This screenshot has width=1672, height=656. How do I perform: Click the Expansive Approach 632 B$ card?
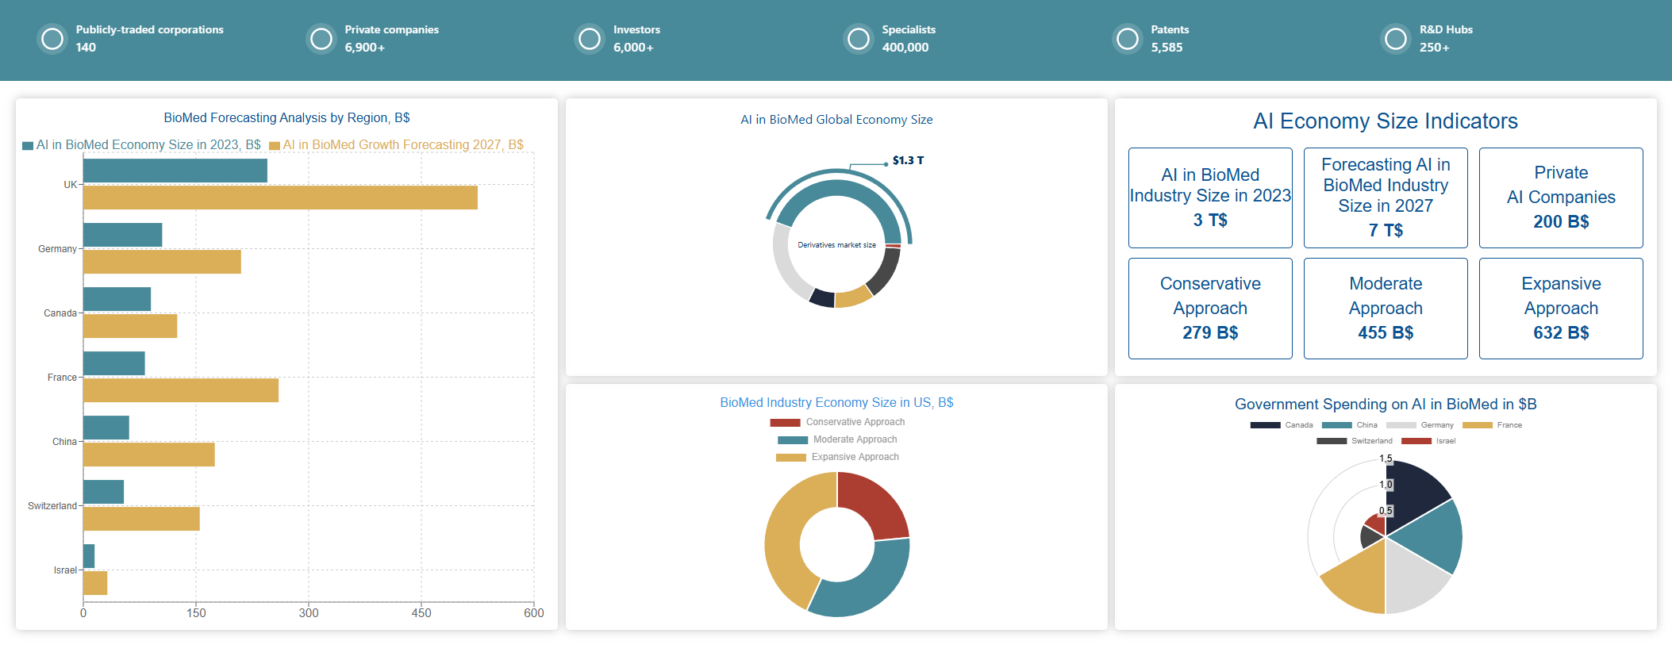[1560, 309]
